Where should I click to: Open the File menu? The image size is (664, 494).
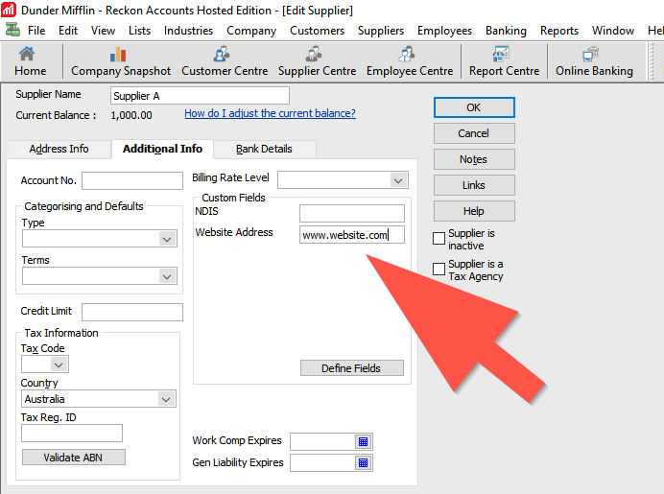pos(36,31)
